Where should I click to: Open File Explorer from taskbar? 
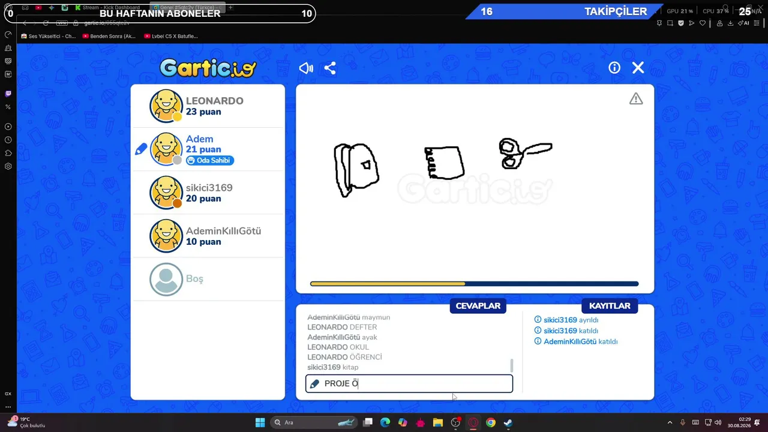pyautogui.click(x=438, y=422)
